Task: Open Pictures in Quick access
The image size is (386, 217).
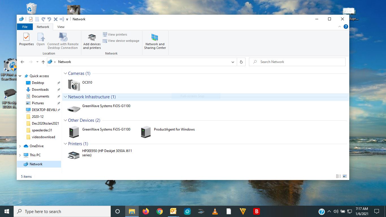Action: 38,103
